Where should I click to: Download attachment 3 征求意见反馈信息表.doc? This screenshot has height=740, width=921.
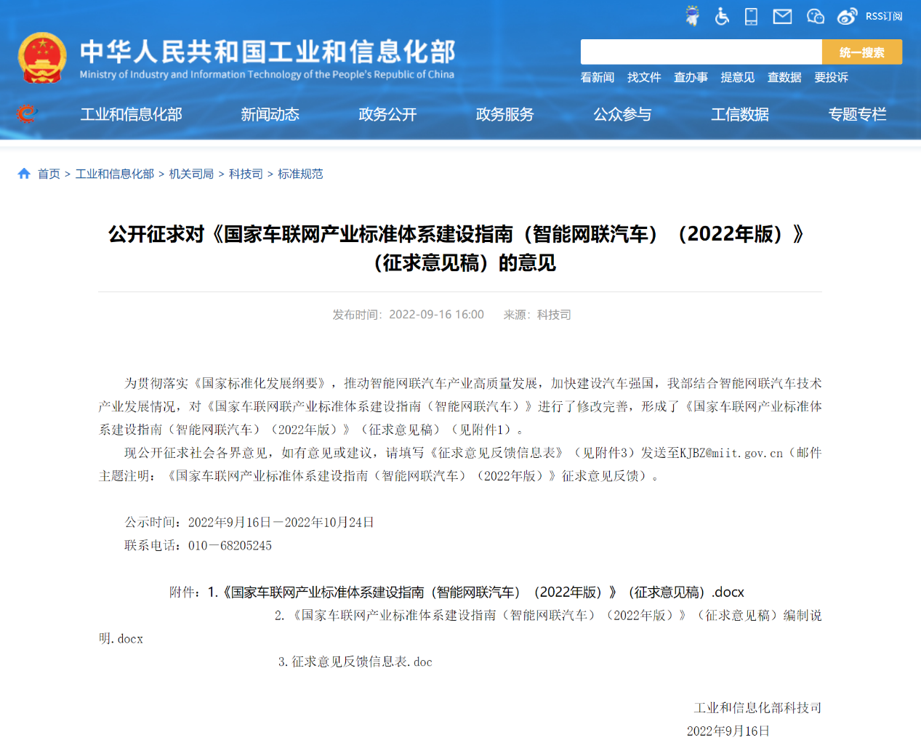tap(355, 661)
